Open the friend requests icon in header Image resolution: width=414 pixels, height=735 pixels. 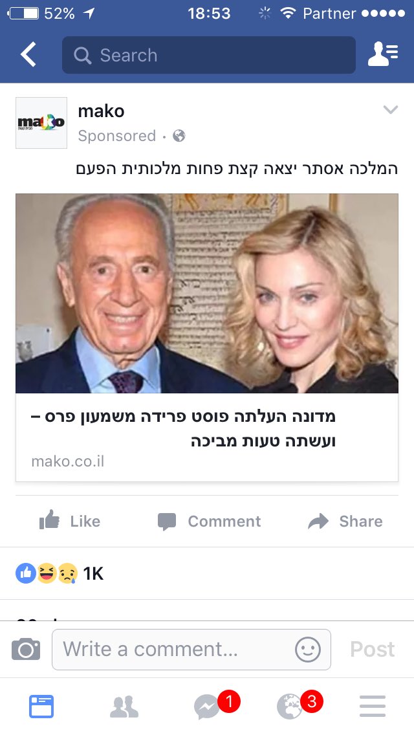tap(382, 54)
